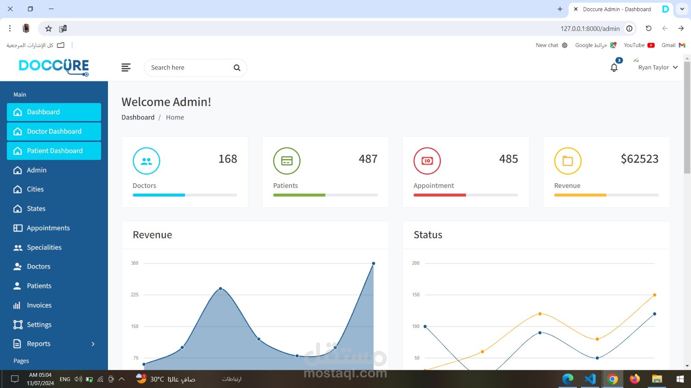The image size is (691, 388).
Task: Click the Doctors card group icon
Action: tap(146, 161)
